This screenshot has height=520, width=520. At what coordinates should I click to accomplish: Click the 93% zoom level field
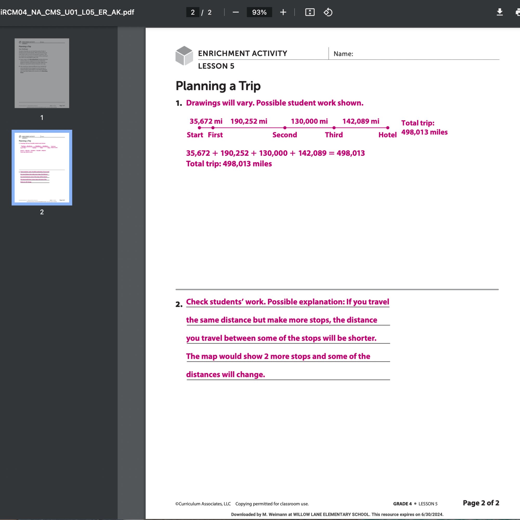click(259, 12)
